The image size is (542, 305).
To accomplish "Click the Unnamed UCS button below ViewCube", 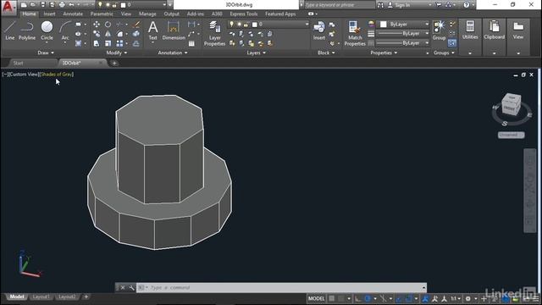I will point(511,135).
